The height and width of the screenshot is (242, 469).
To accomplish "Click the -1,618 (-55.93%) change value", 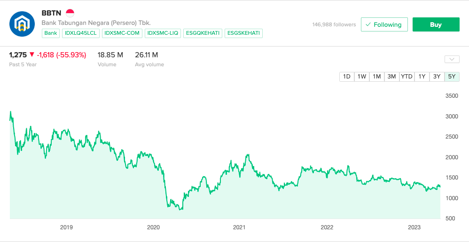I will coord(61,55).
